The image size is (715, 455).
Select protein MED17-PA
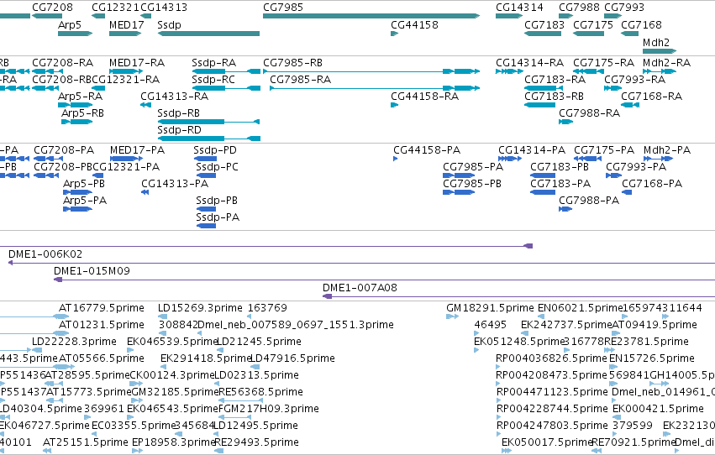(x=126, y=159)
